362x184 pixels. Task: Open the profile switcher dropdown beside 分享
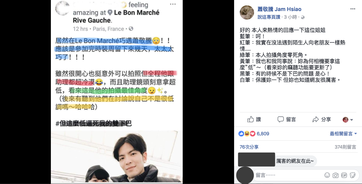pyautogui.click(x=348, y=120)
